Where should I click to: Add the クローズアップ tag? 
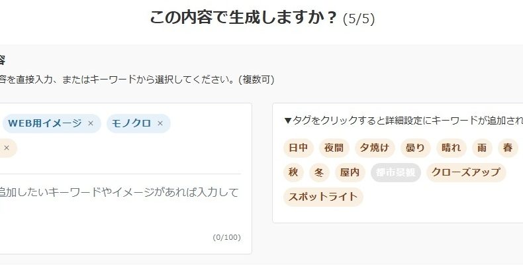[465, 172]
